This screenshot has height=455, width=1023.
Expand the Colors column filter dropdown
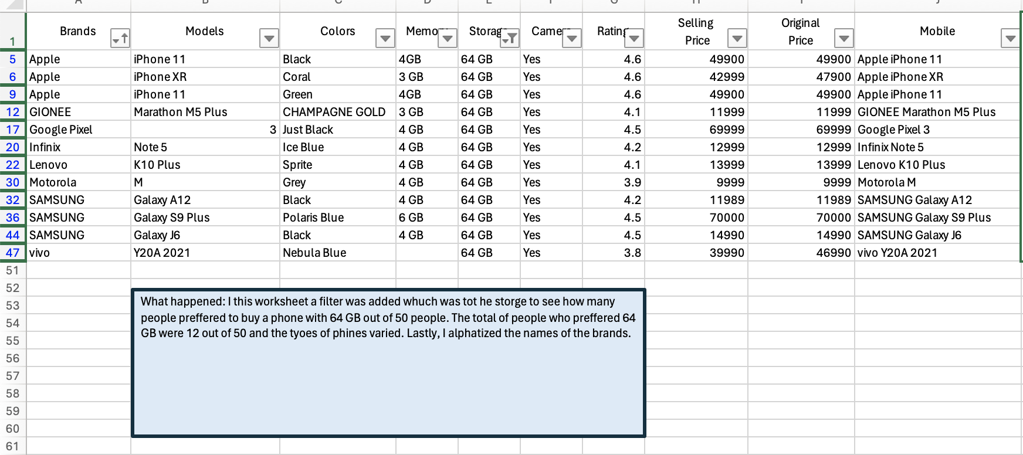coord(385,39)
